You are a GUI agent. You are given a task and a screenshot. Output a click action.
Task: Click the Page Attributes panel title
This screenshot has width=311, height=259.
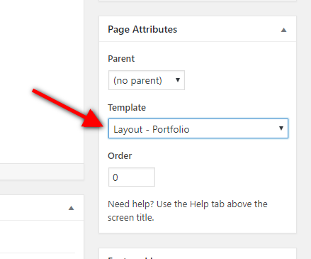coord(142,30)
